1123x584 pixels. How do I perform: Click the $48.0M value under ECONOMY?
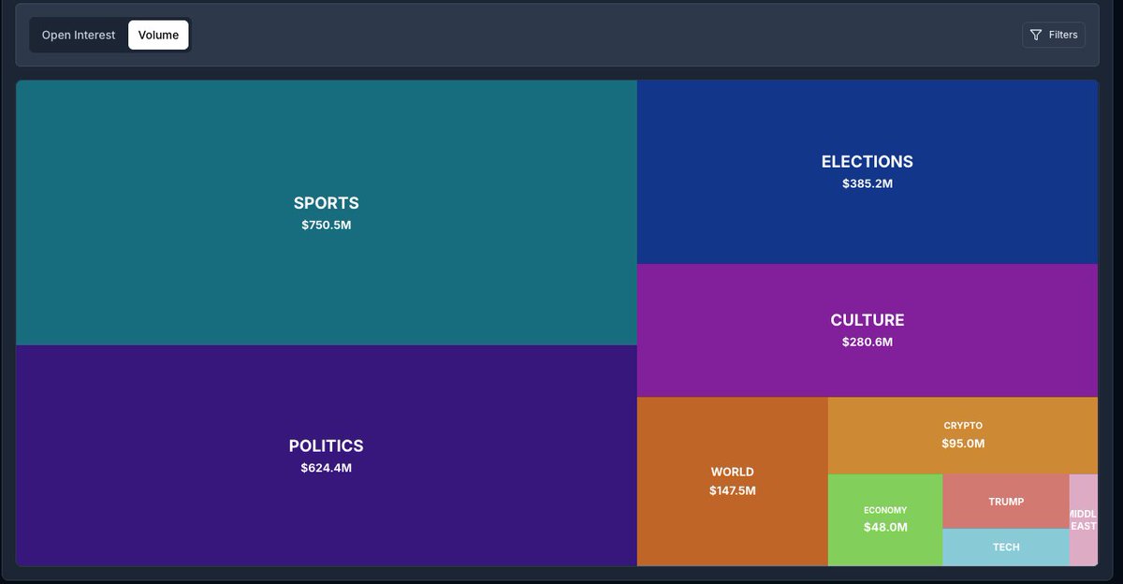click(x=885, y=528)
